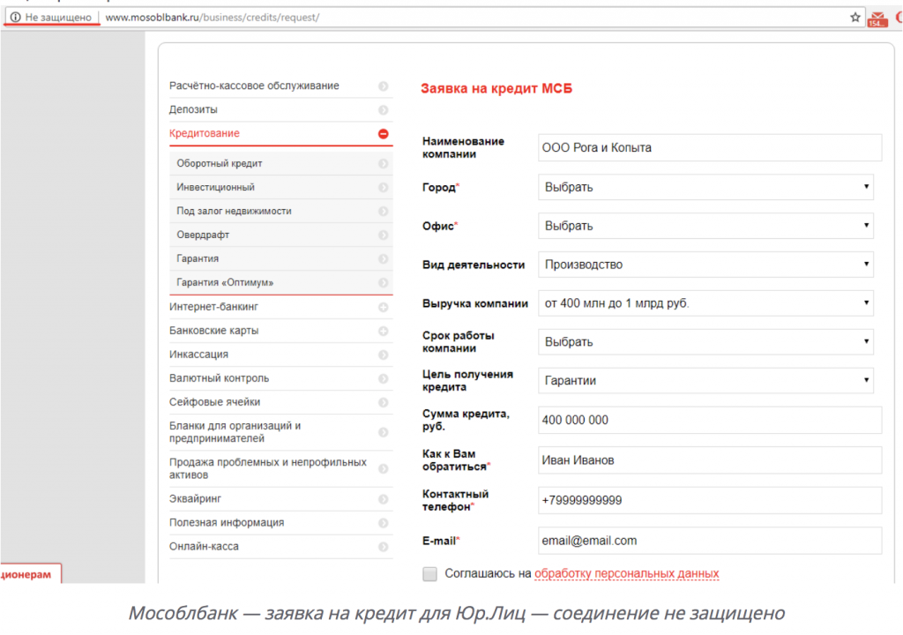Click the Сумма кредита input field
The height and width of the screenshot is (635, 903).
[710, 420]
